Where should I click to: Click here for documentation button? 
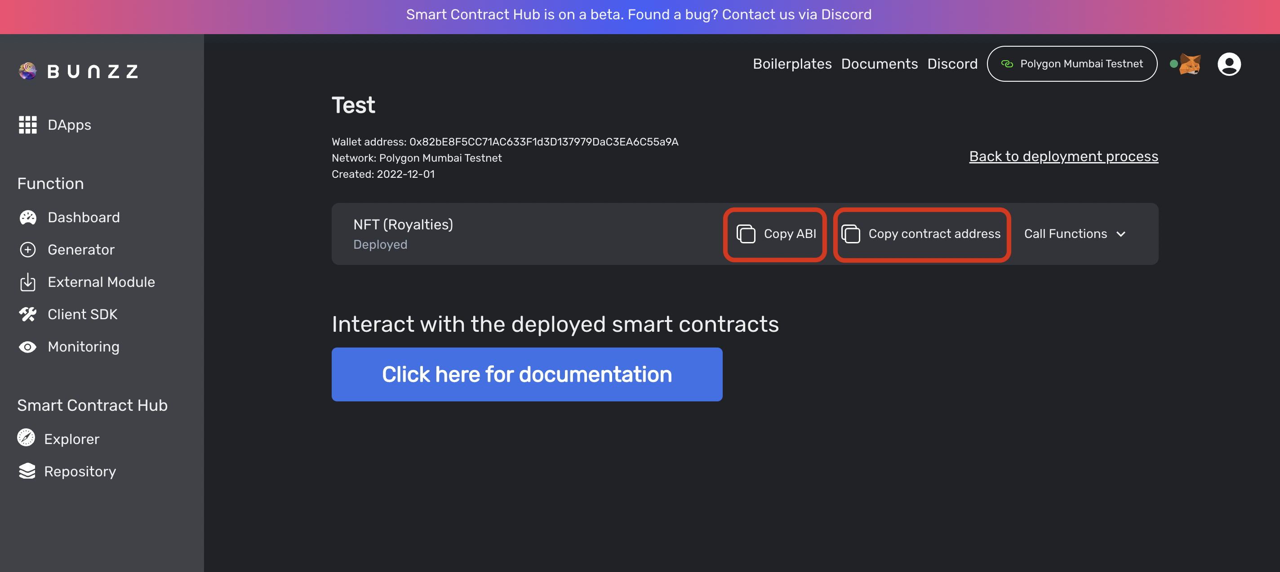[x=527, y=374]
